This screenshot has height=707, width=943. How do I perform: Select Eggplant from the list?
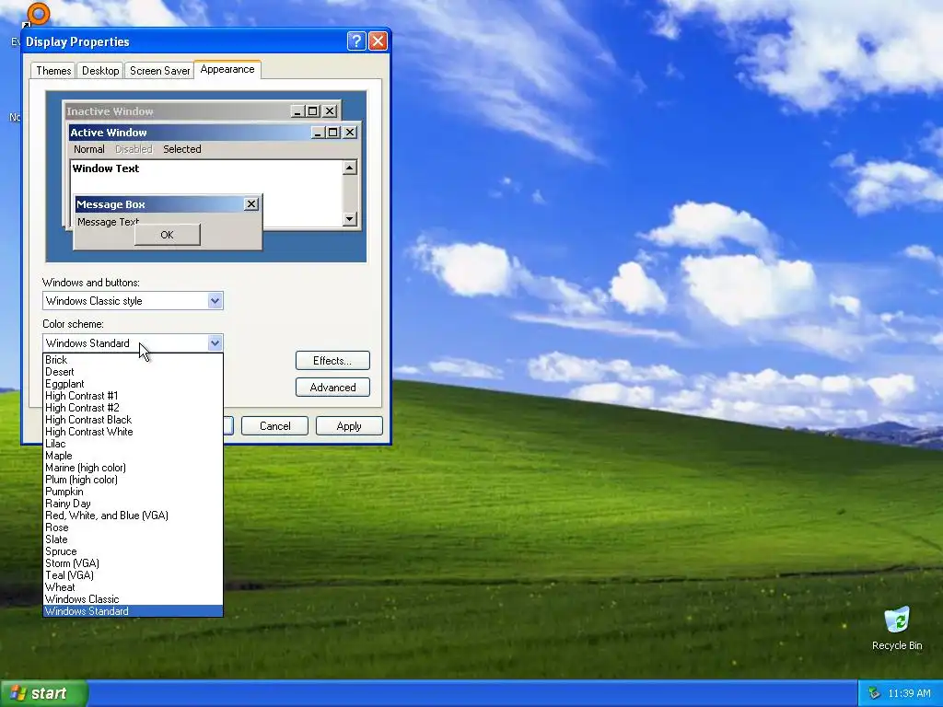[x=133, y=384]
